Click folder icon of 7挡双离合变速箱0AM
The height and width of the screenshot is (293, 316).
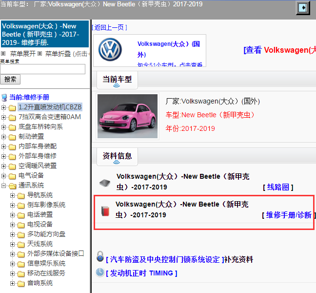pyautogui.click(x=12, y=117)
